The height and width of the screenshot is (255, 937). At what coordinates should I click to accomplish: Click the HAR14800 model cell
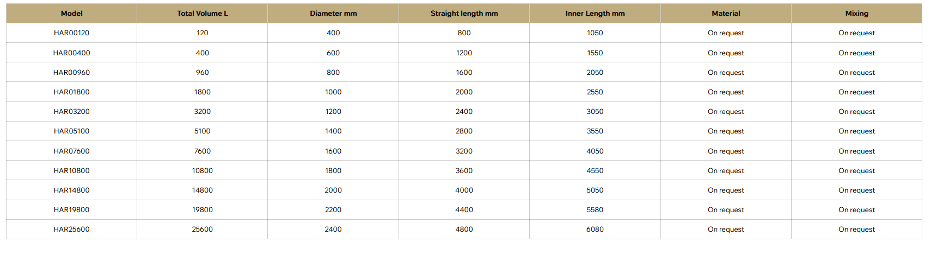(71, 190)
